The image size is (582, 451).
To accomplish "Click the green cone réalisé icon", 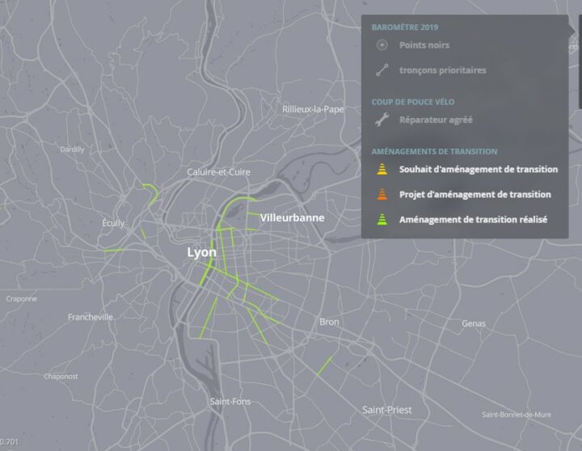I will tap(382, 219).
